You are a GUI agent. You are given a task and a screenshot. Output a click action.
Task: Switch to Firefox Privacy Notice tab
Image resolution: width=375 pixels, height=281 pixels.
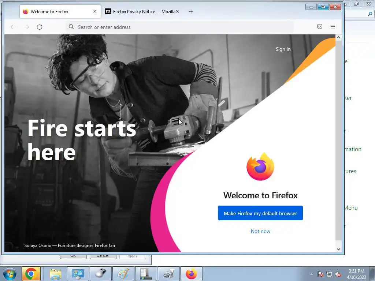pyautogui.click(x=142, y=11)
